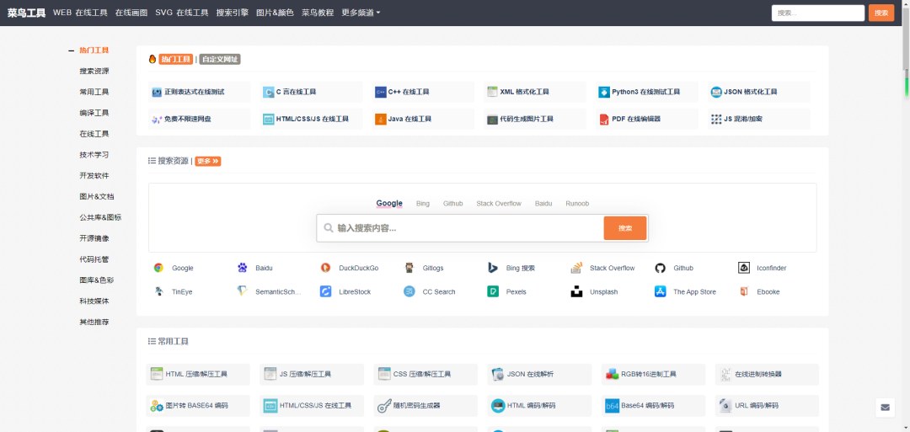910x432 pixels.
Task: Open the regex online test tool icon
Action: point(156,92)
